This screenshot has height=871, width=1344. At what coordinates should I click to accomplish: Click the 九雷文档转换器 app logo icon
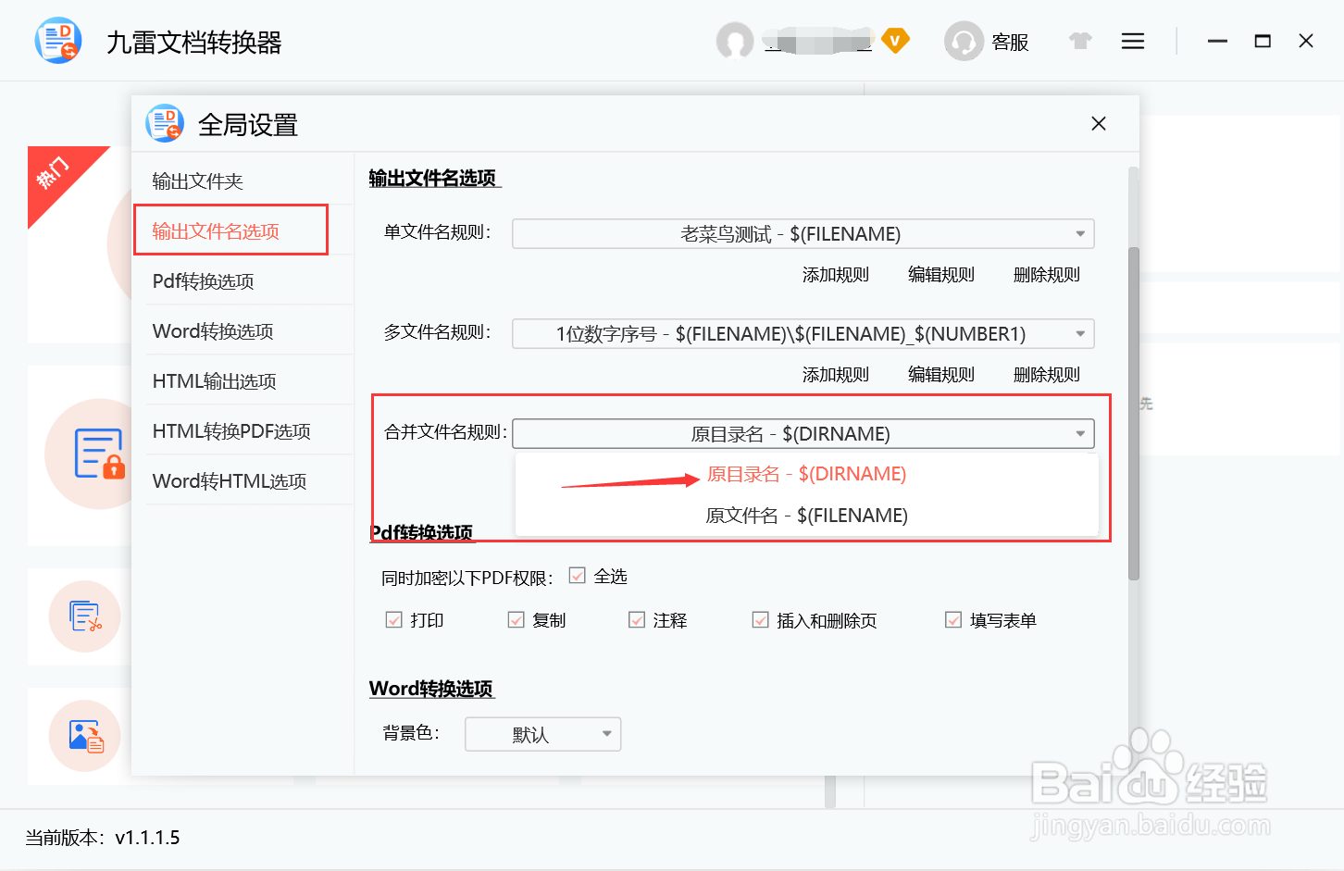pyautogui.click(x=58, y=41)
